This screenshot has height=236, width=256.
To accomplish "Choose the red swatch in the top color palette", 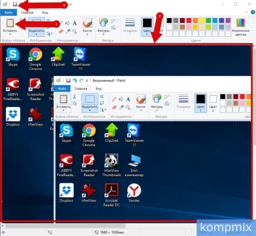I will [189, 21].
